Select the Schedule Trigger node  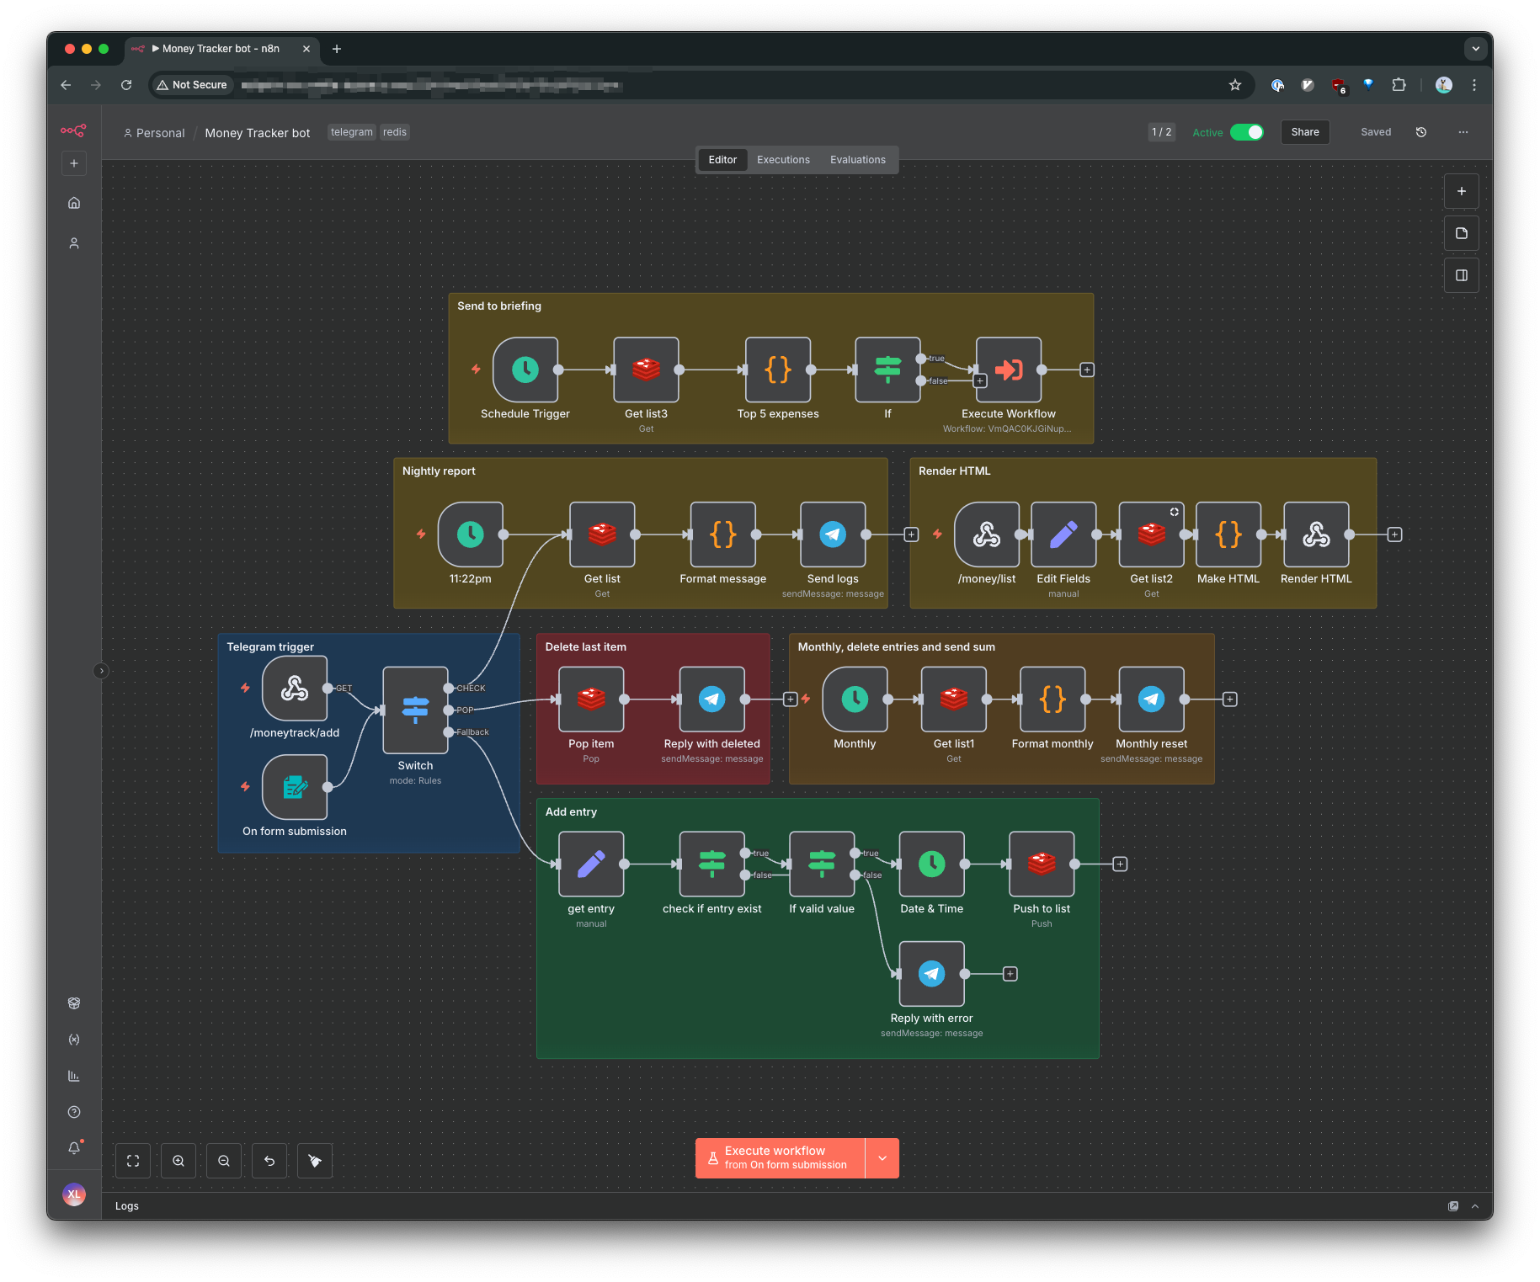(x=525, y=370)
